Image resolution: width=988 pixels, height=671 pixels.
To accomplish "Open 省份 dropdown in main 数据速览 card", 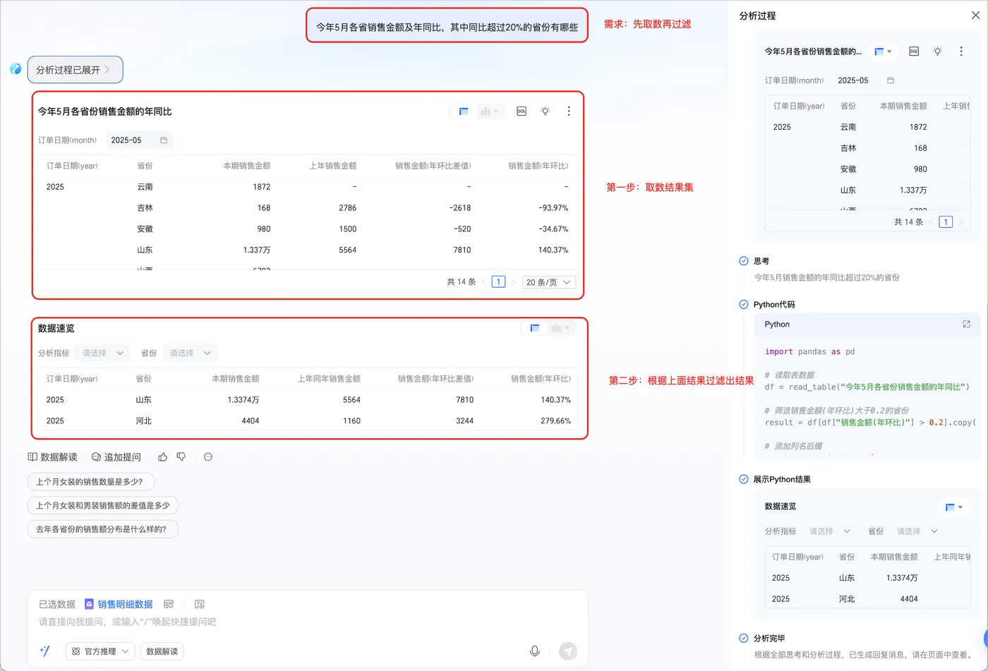I will point(191,353).
